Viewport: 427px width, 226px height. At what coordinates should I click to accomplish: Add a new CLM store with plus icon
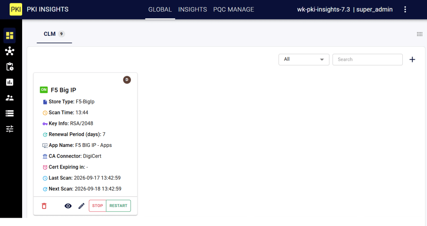tap(412, 60)
